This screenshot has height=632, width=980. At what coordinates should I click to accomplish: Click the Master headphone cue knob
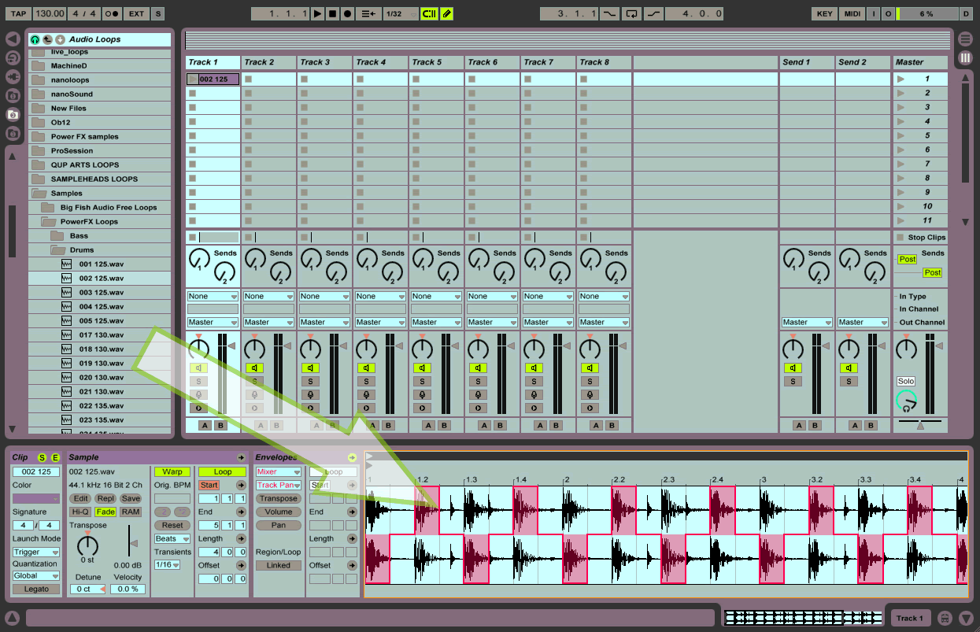907,401
